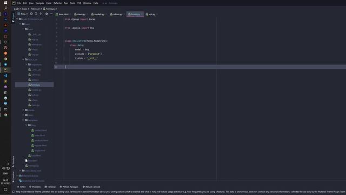The image size is (346, 195).
Task: Open the Windows notification center icon
Action: 5,190
